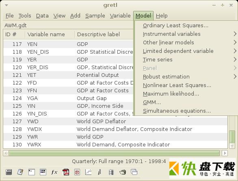This screenshot has height=181, width=238.
Task: Open the Add menu
Action: coord(75,15)
